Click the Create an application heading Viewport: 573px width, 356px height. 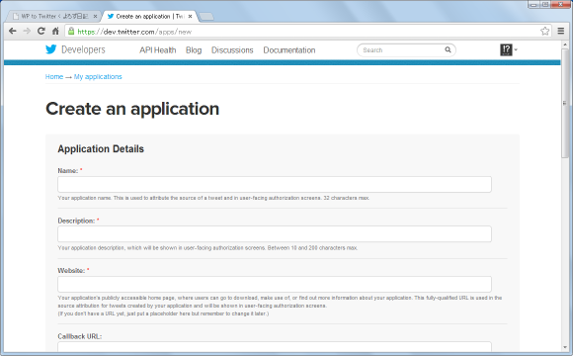click(132, 109)
